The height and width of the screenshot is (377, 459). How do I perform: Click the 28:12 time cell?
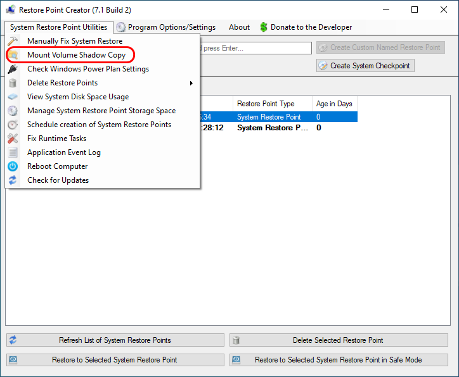tap(213, 128)
